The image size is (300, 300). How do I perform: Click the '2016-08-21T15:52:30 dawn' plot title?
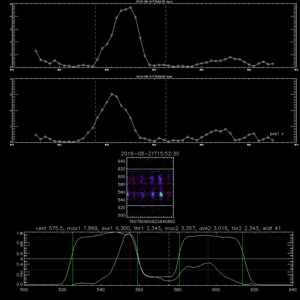tap(154, 1)
